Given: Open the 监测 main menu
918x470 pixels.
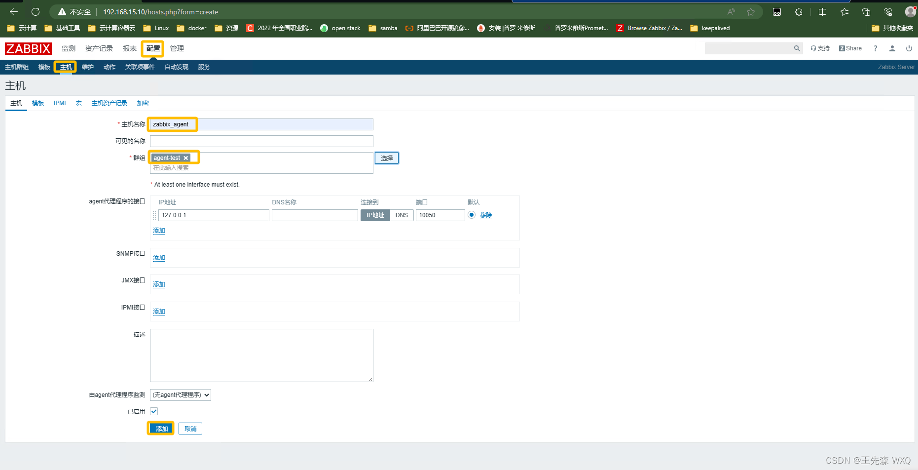Looking at the screenshot, I should point(69,48).
